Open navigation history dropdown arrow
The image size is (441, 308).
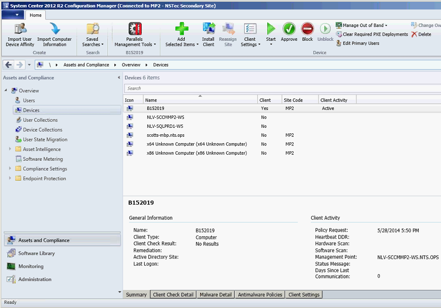(29, 65)
